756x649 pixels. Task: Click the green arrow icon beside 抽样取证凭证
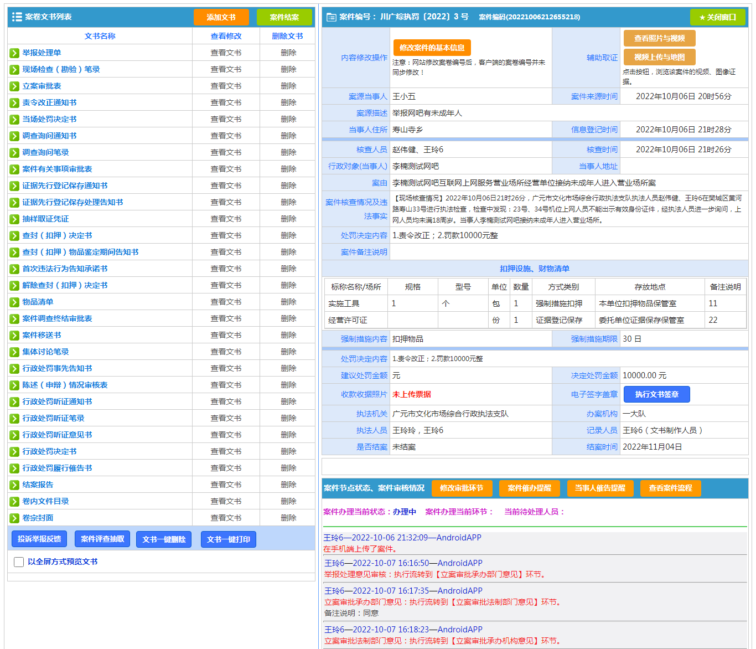click(x=14, y=219)
